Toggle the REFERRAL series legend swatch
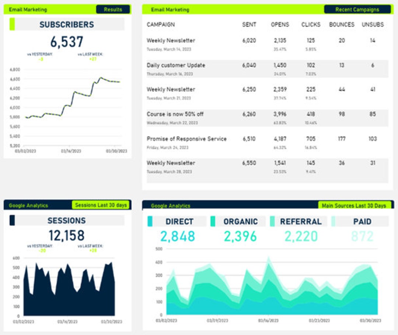The width and height of the screenshot is (398, 335). pos(272,221)
